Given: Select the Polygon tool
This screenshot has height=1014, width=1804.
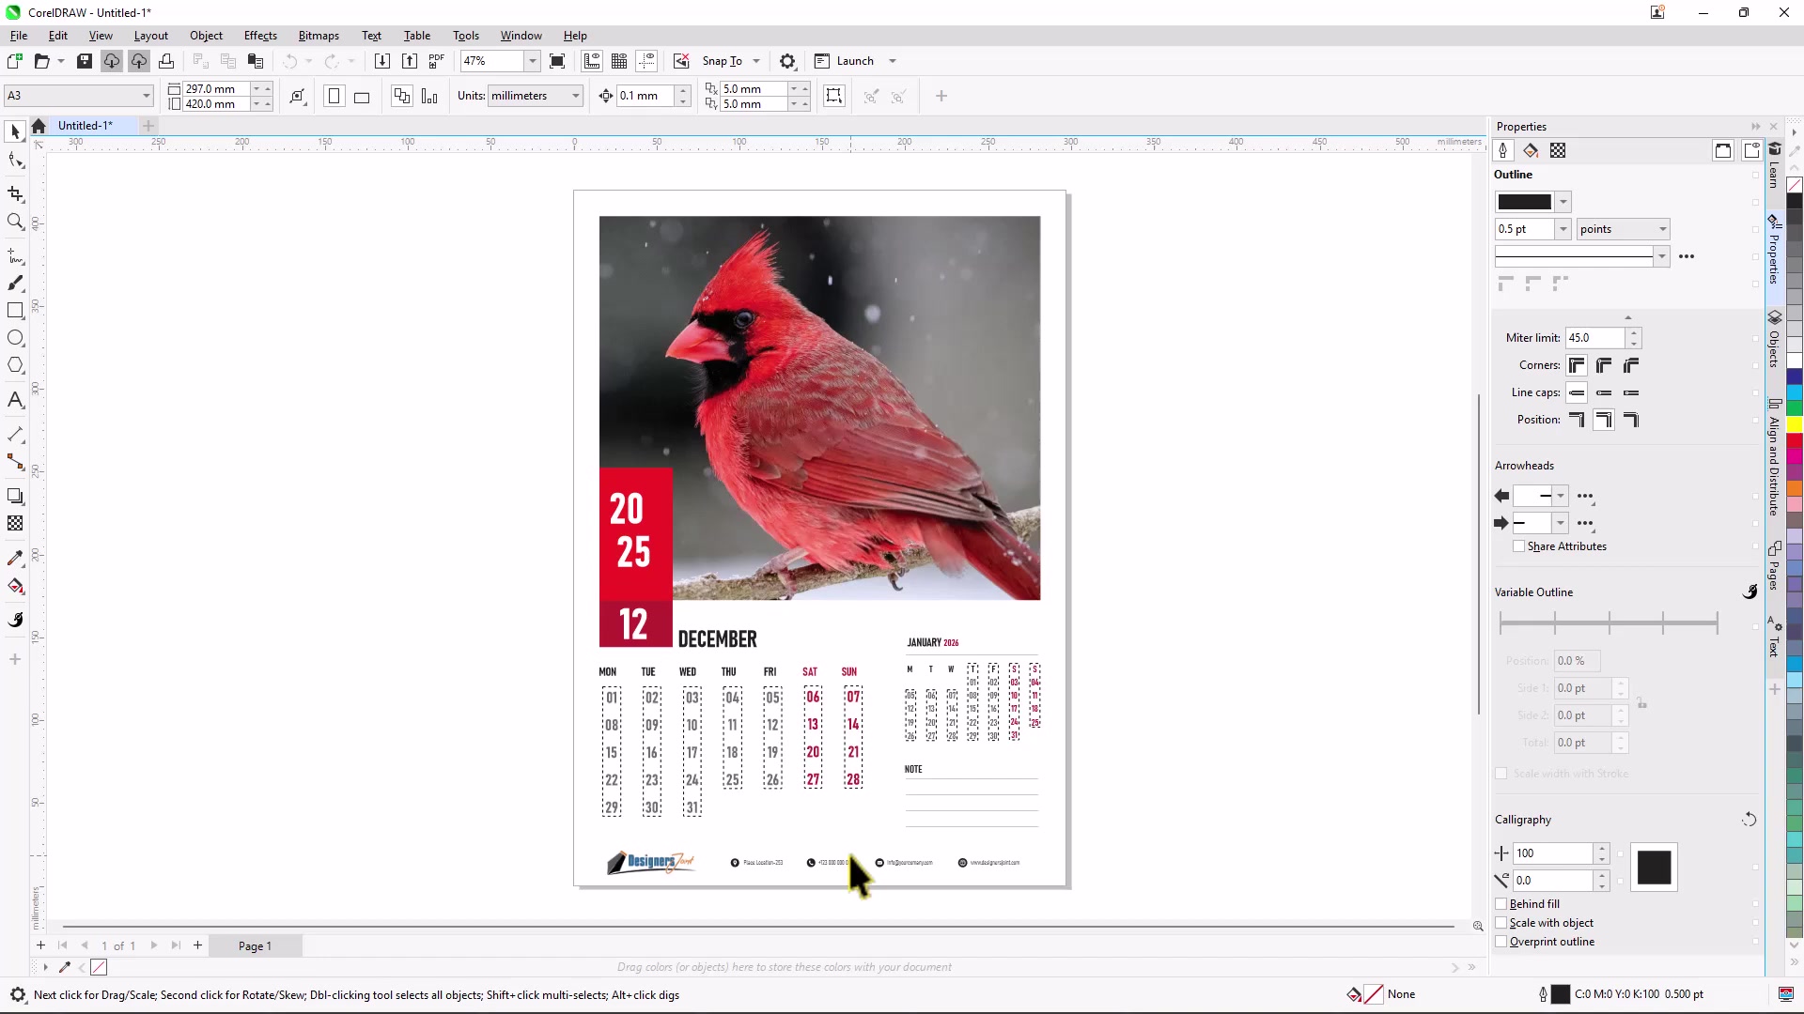Looking at the screenshot, I should point(15,365).
